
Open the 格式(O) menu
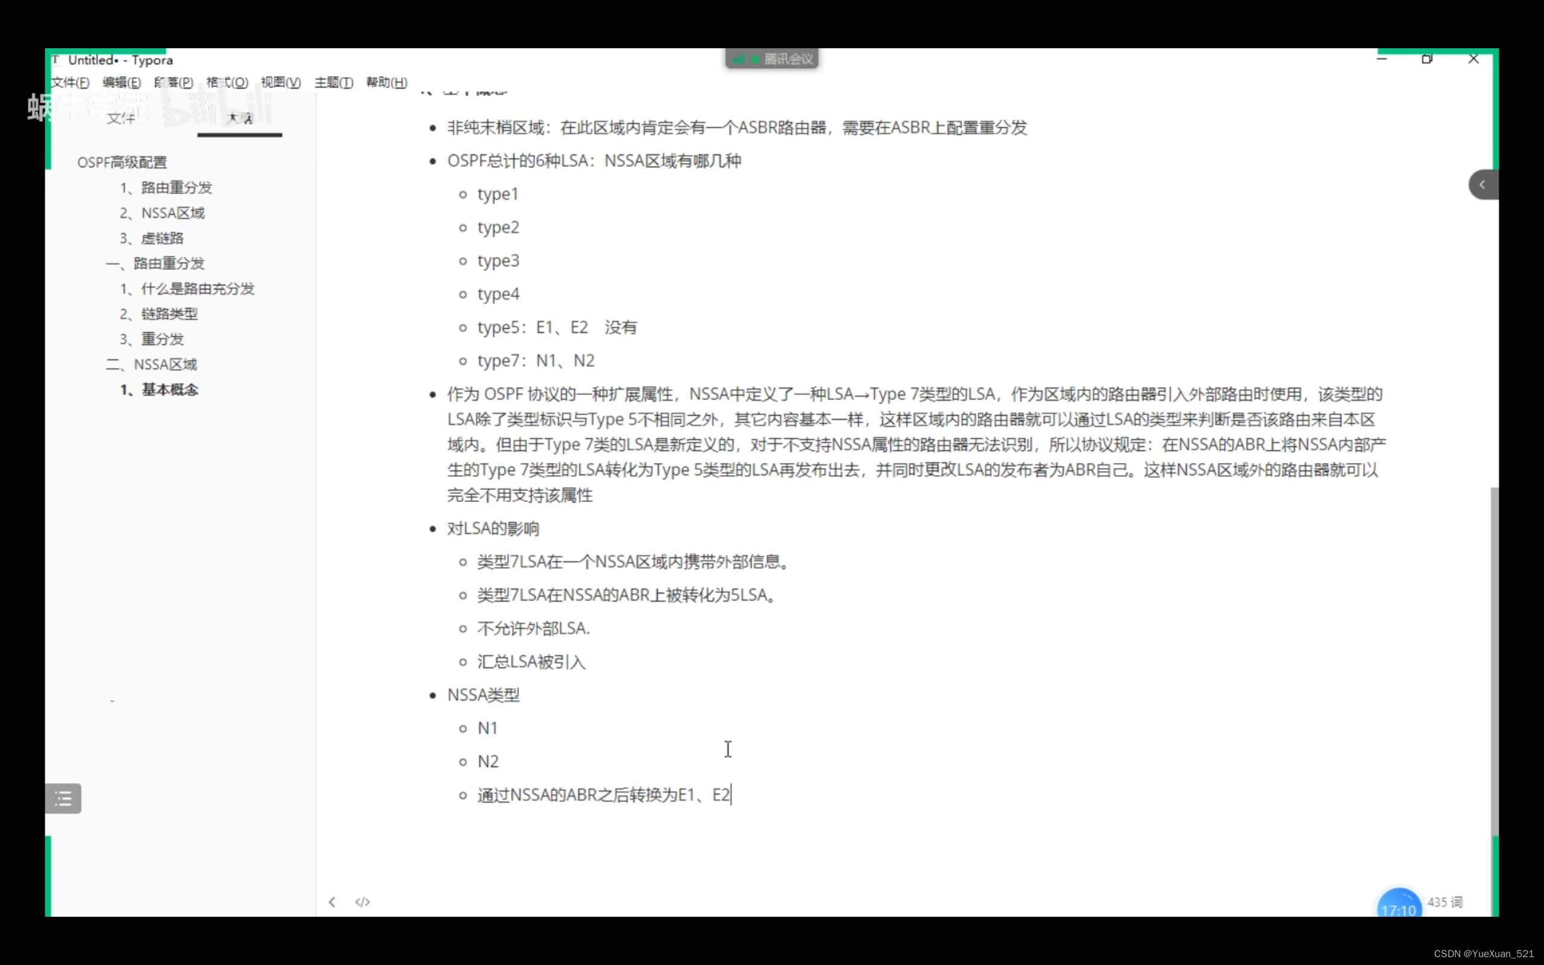227,83
